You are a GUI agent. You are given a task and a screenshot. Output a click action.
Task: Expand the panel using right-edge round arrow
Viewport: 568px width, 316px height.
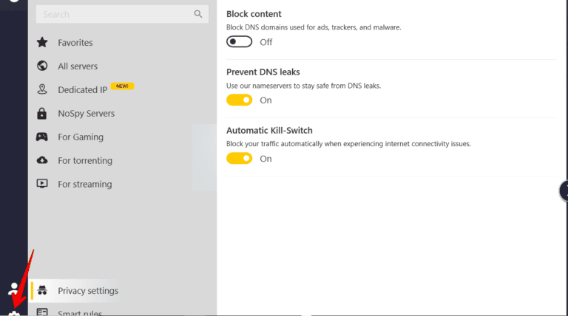pyautogui.click(x=564, y=191)
